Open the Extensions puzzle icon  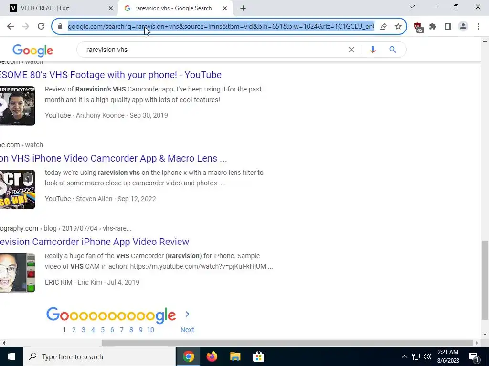coord(433,26)
